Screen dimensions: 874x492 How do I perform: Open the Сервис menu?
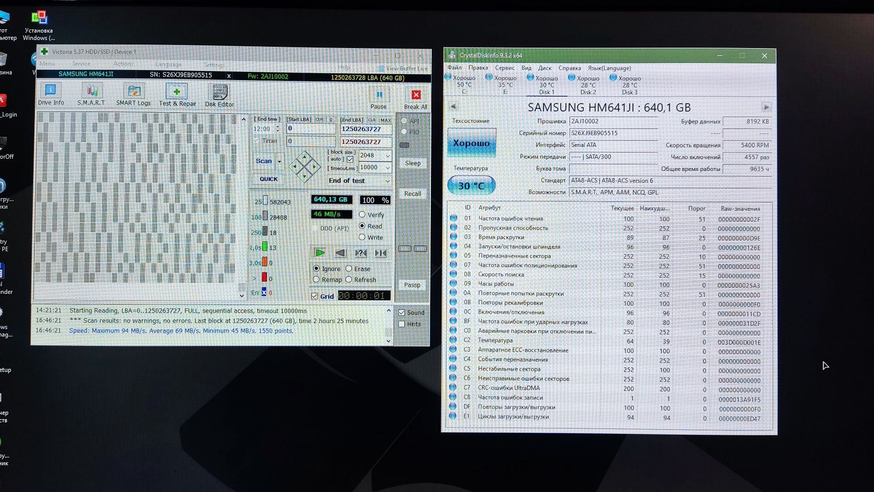[x=505, y=68]
